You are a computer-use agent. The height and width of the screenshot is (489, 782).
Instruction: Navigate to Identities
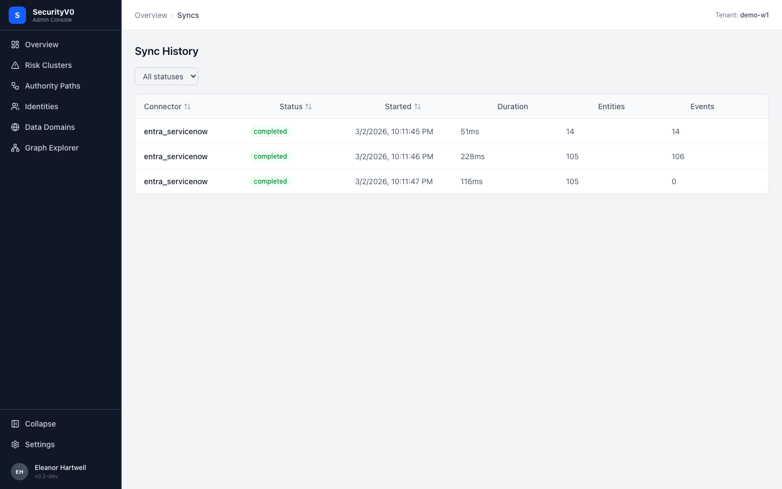pyautogui.click(x=41, y=106)
